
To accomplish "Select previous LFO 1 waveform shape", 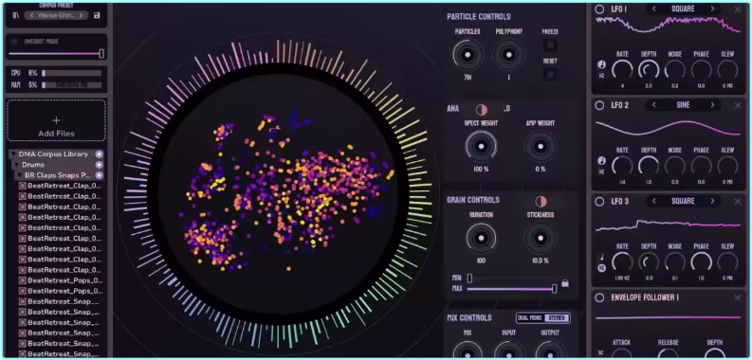I will [654, 9].
